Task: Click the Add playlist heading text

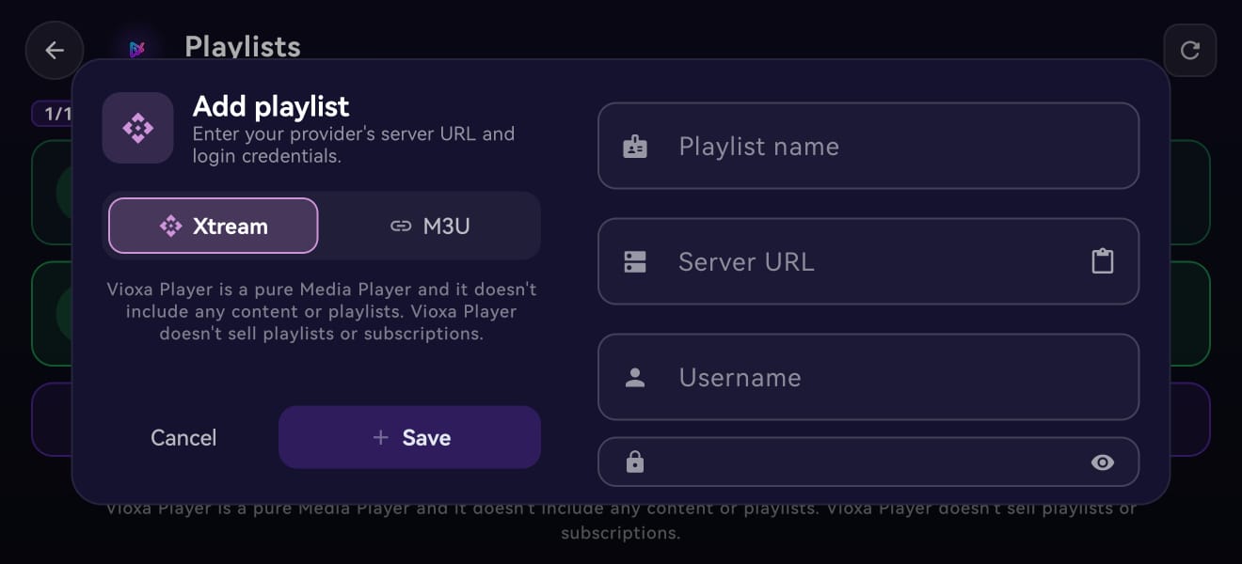Action: click(271, 106)
